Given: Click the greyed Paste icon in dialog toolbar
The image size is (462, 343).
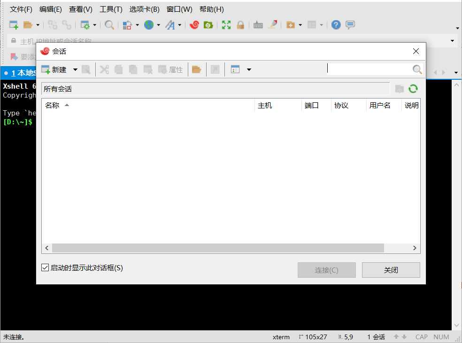Looking at the screenshot, I should point(133,70).
